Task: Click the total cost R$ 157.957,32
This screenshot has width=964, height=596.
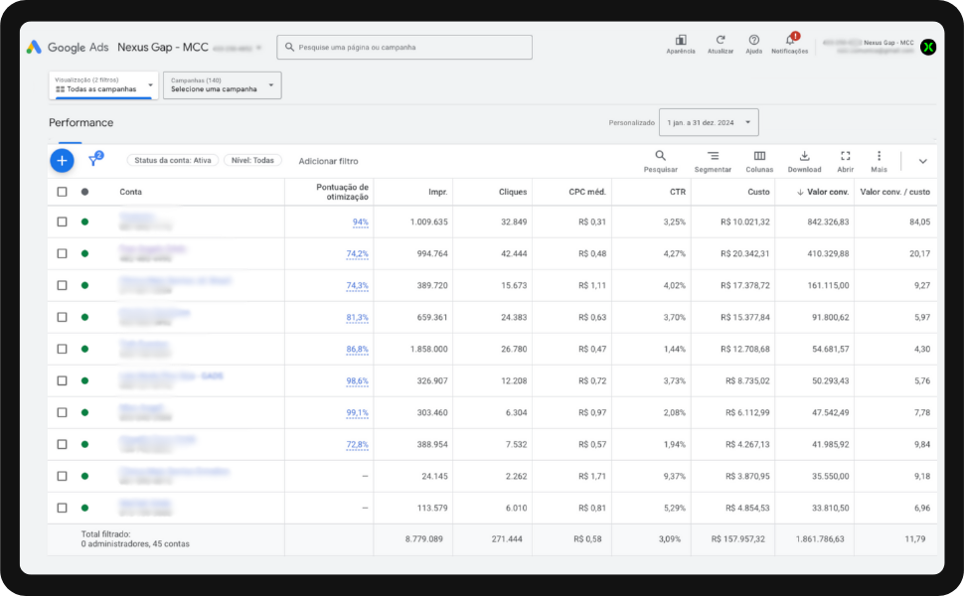Action: coord(737,538)
